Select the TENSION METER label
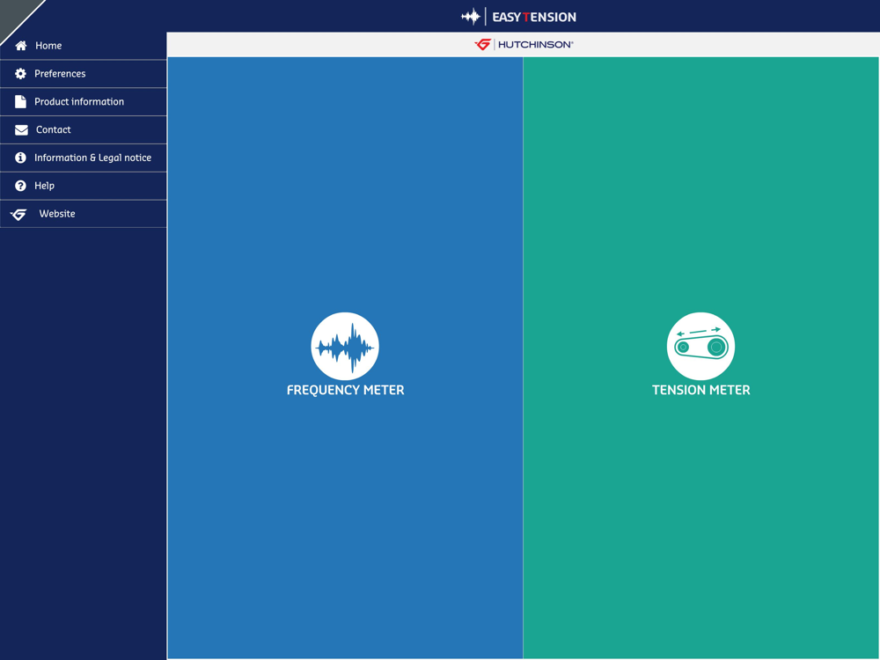 (701, 390)
